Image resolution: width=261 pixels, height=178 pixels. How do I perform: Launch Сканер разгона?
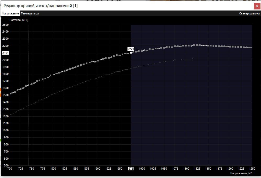click(x=249, y=14)
